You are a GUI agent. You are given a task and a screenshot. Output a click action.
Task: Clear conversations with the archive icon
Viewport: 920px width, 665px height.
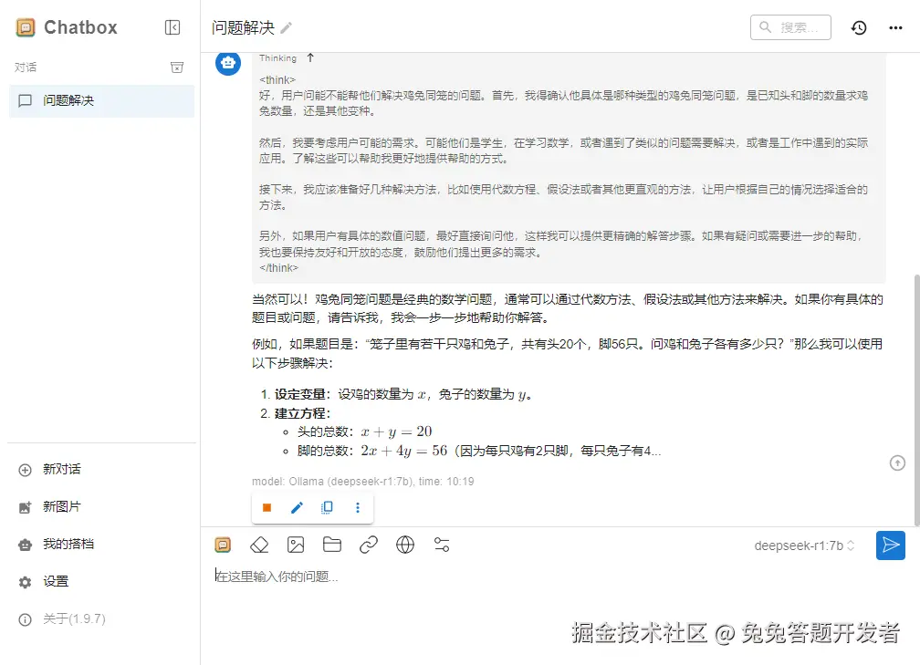click(177, 68)
